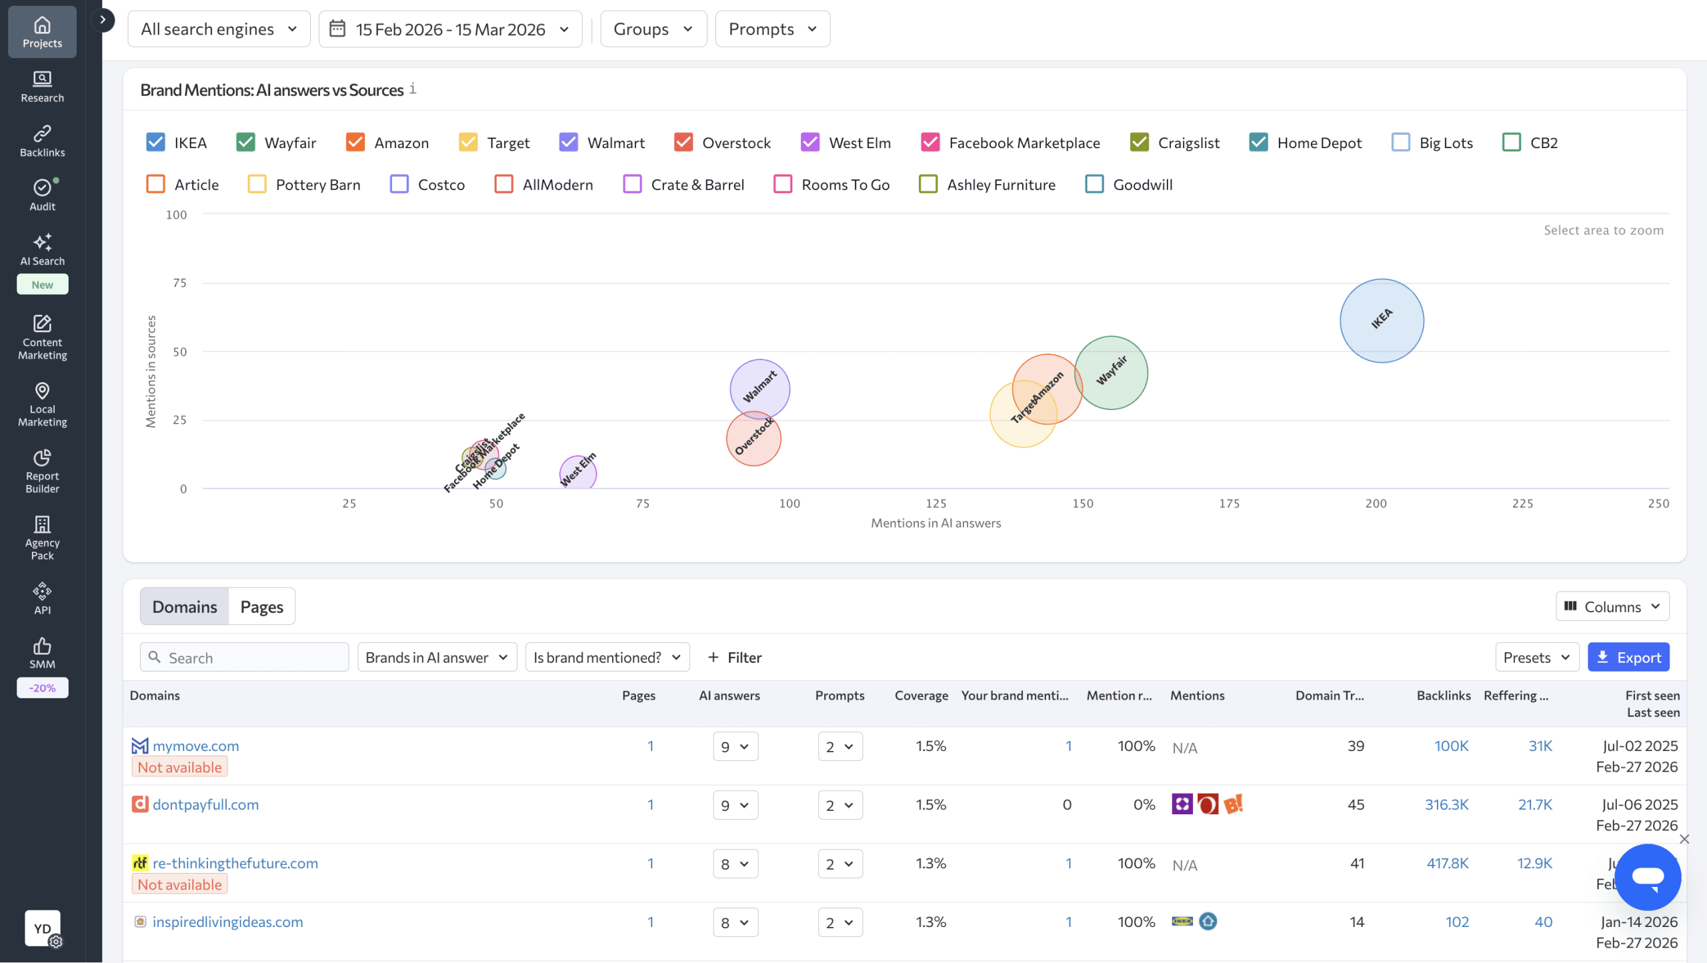Image resolution: width=1707 pixels, height=963 pixels.
Task: Go to Backlinks tool
Action: [42, 141]
